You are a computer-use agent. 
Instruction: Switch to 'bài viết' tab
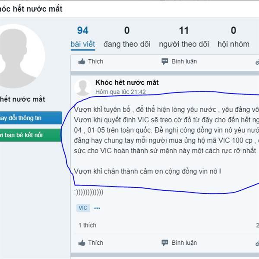point(83,37)
